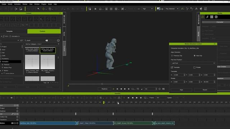This screenshot has width=230, height=129.
Task: Click the timeline Frame number field
Action: click(161, 98)
